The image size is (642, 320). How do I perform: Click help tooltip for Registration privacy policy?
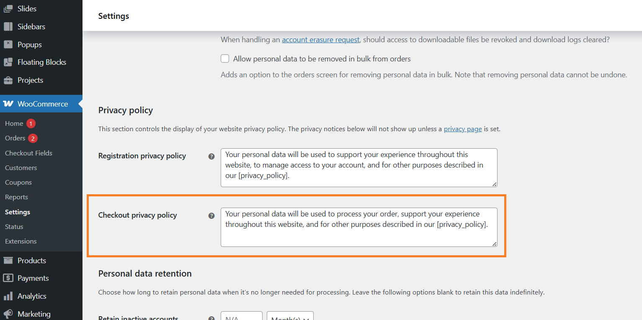pos(211,156)
